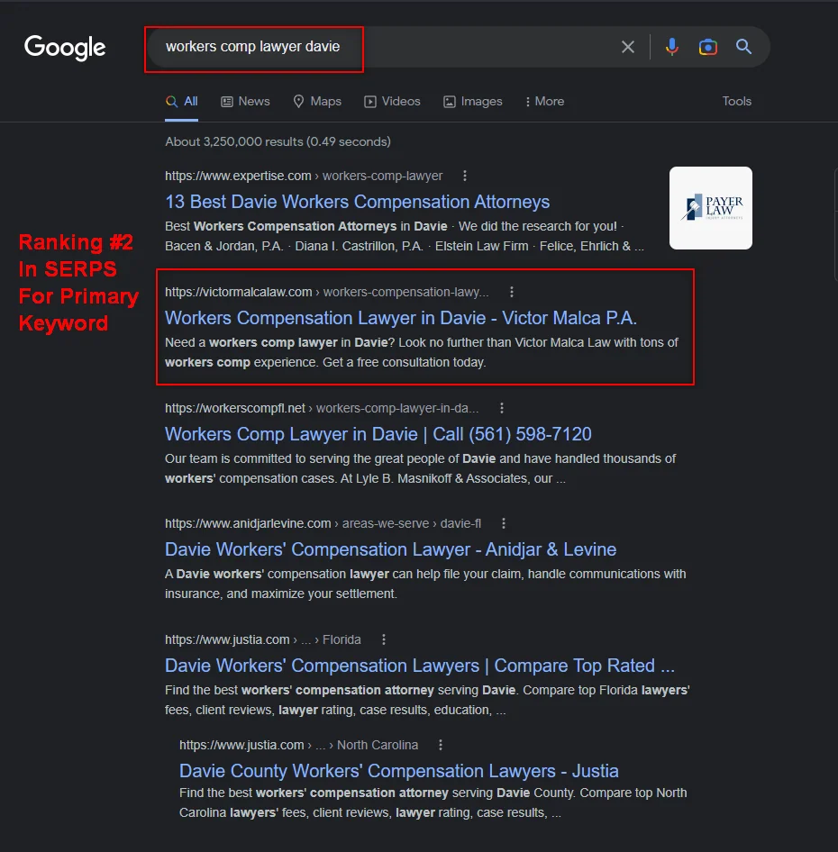Click the justia.com › Florida URL breadcrumb
This screenshot has width=838, height=852.
(x=262, y=639)
